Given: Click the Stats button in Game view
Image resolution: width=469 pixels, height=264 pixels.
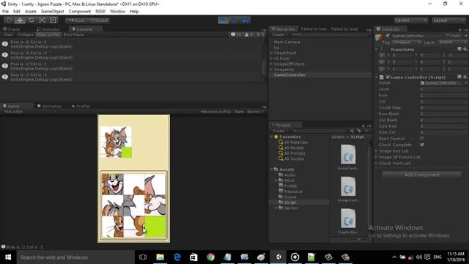Looking at the screenshot, I should click(x=239, y=111).
